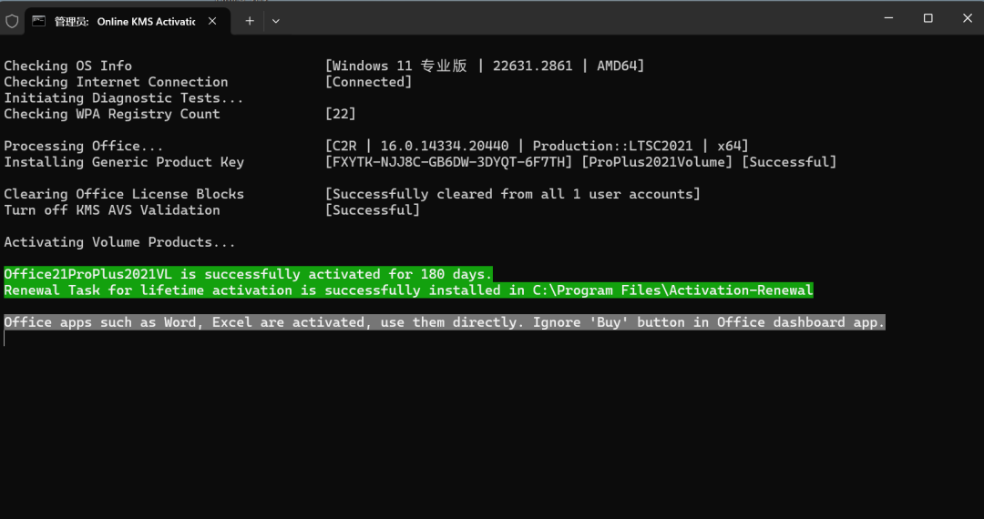This screenshot has width=984, height=519.
Task: Maximize the terminal window
Action: coord(928,18)
